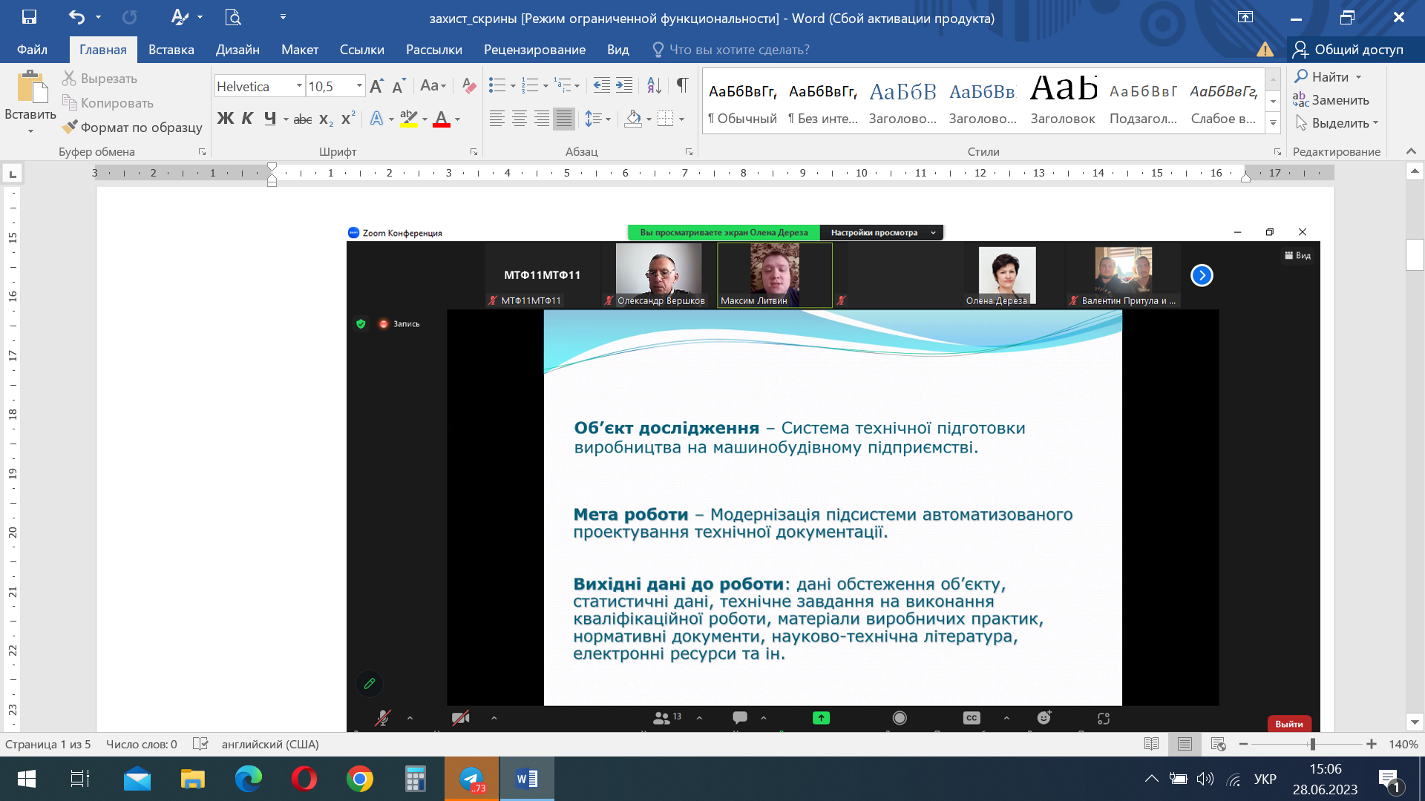
Task: Click the Save icon in quick access toolbar
Action: [29, 17]
